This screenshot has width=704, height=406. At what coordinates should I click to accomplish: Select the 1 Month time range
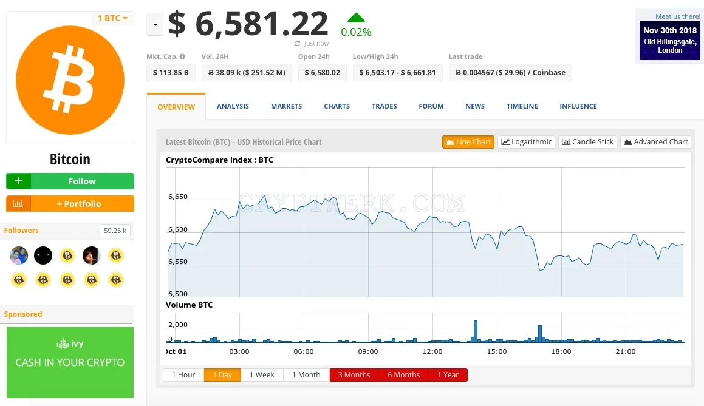tap(306, 375)
